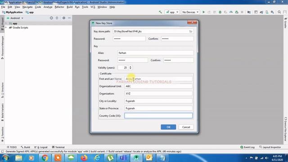Open the Gradle tool window on the right edge
Viewport: 288px width, 162px height.
coord(286,23)
